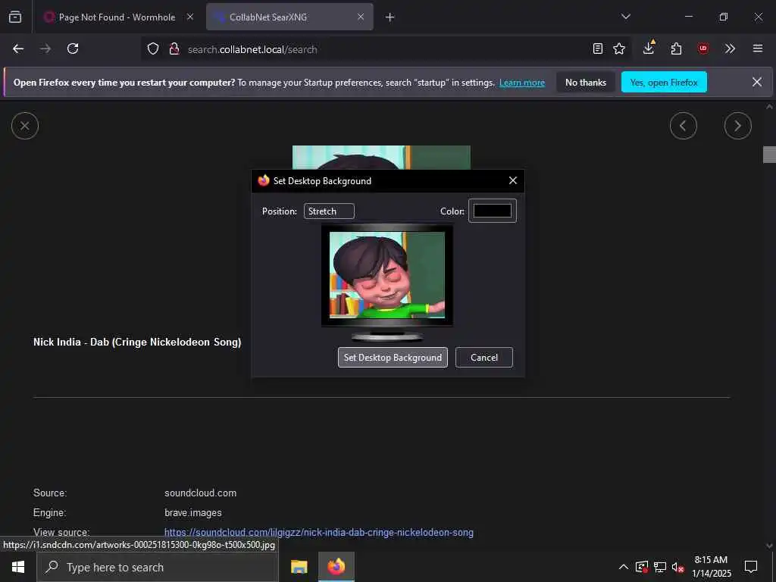
Task: Open File Explorer from the taskbar
Action: click(x=299, y=567)
